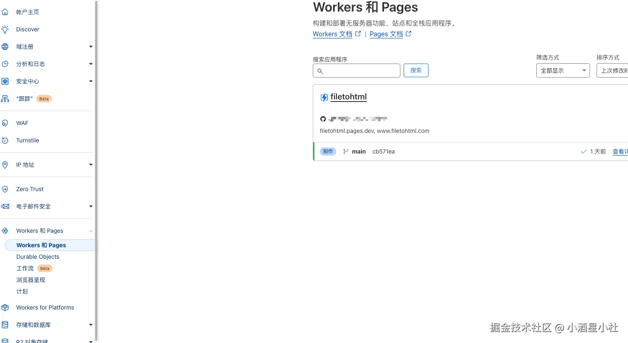This screenshot has width=628, height=343.
Task: Open Zero Trust in the sidebar
Action: tap(30, 189)
